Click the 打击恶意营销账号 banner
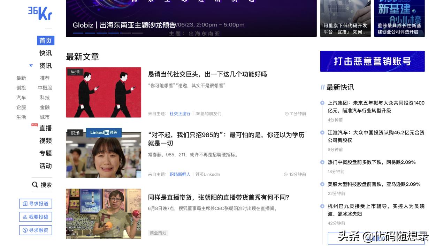 [x=372, y=61]
